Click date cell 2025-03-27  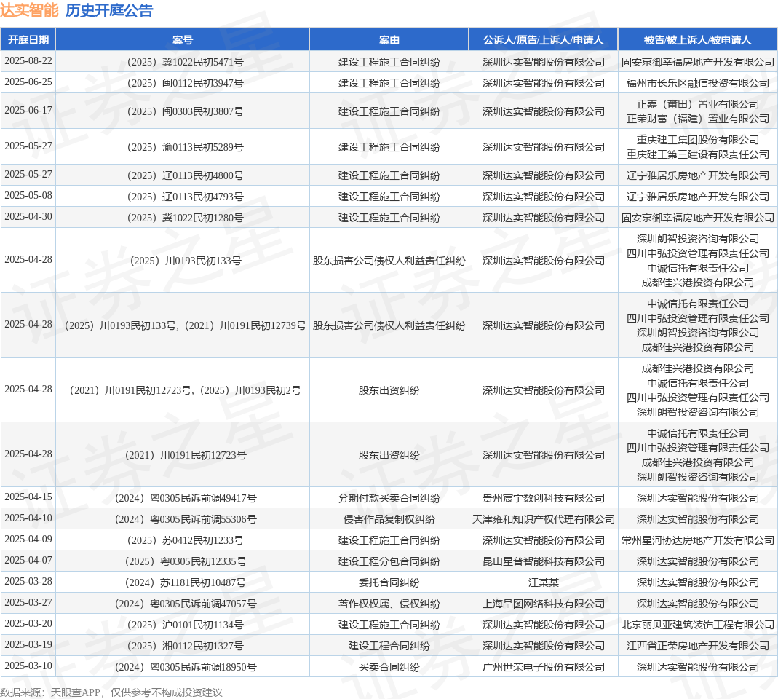pyautogui.click(x=28, y=603)
